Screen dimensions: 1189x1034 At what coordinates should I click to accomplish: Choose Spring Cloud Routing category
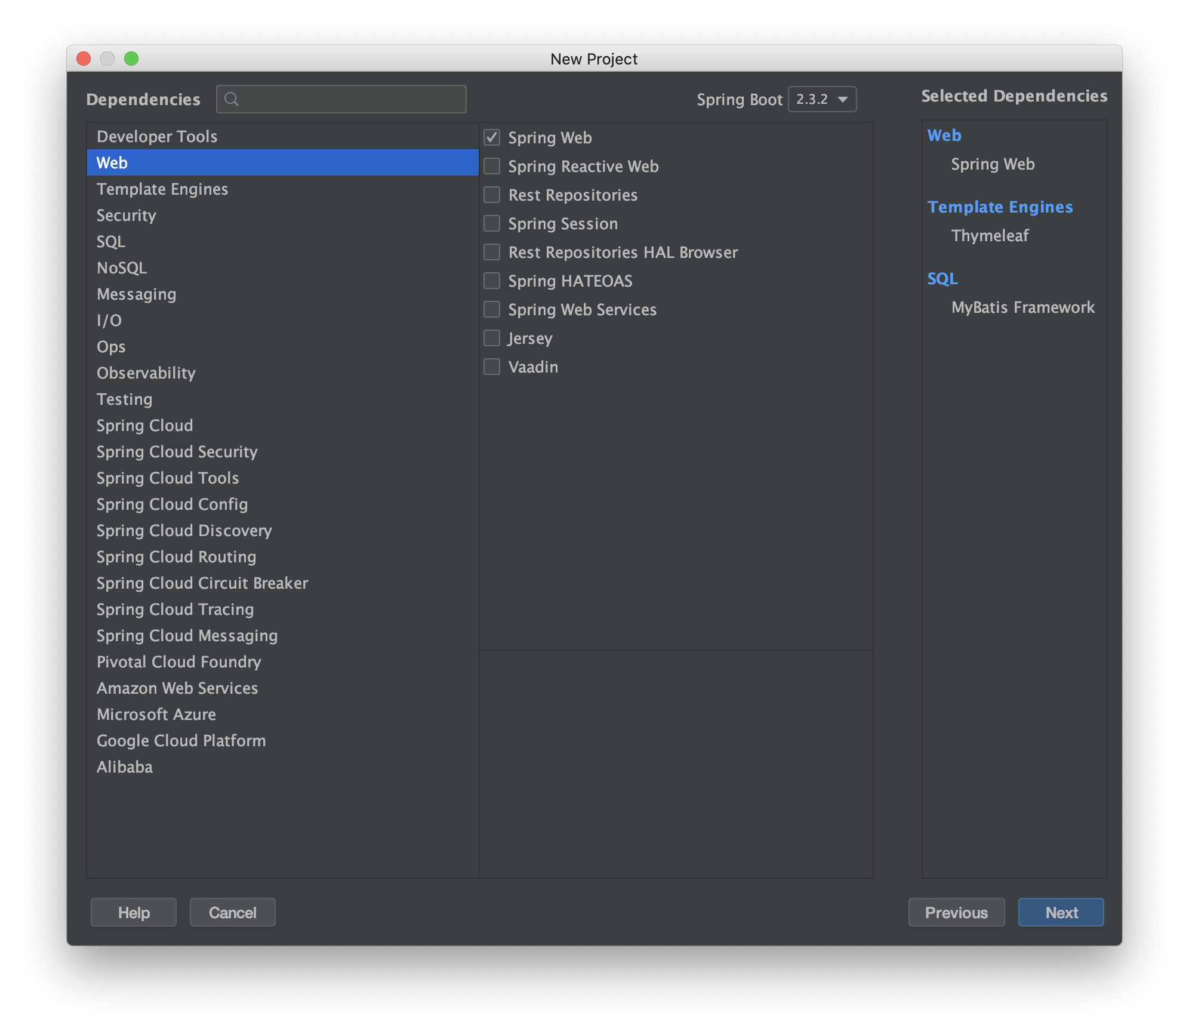click(282, 556)
